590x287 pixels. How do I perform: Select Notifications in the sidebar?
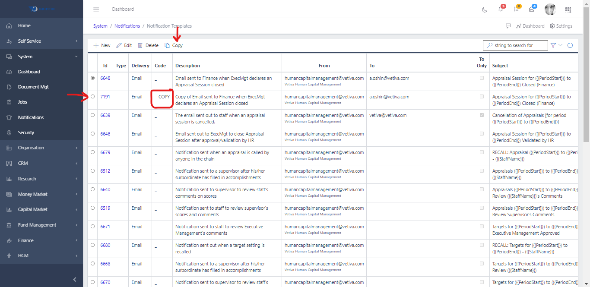tap(30, 117)
